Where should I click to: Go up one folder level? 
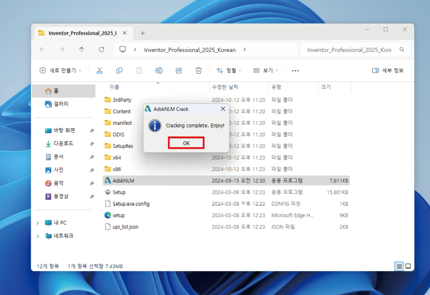(82, 49)
